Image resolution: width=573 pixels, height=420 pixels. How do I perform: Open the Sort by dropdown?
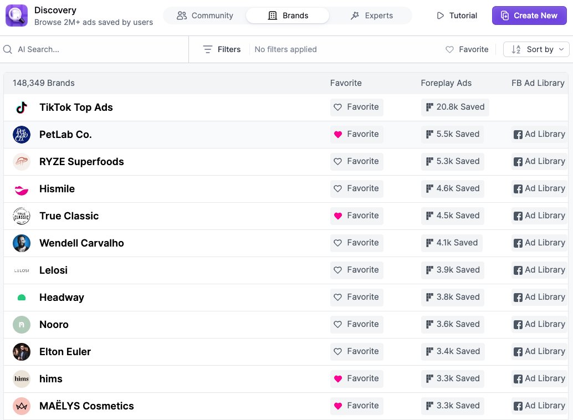pyautogui.click(x=536, y=49)
